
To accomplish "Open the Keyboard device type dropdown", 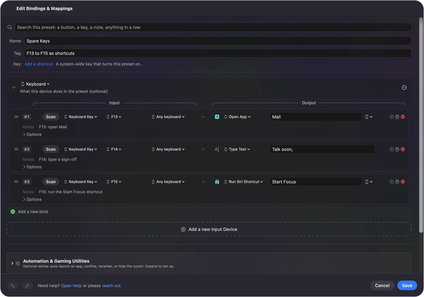I will [35, 84].
